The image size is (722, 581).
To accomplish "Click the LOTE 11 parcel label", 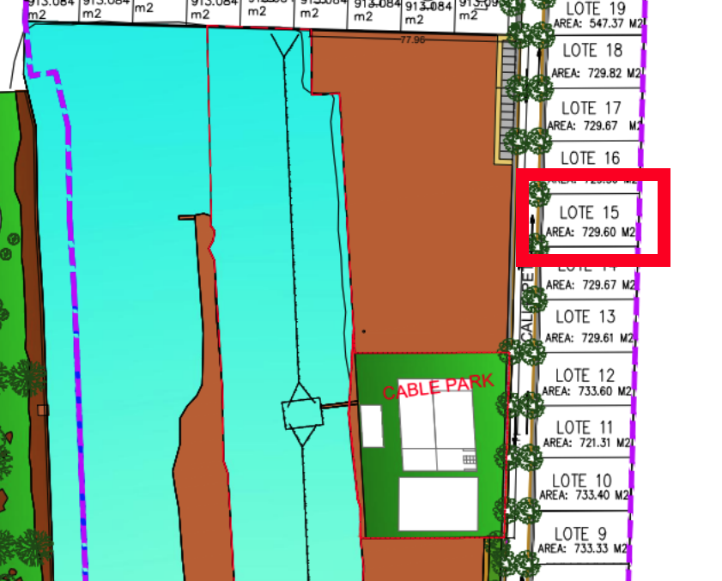I will (x=584, y=427).
